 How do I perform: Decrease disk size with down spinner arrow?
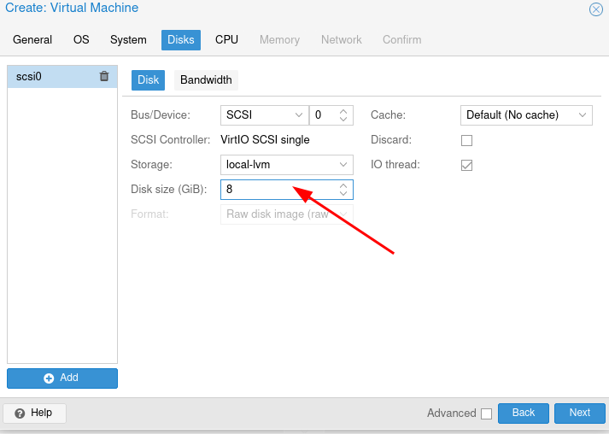tap(343, 194)
